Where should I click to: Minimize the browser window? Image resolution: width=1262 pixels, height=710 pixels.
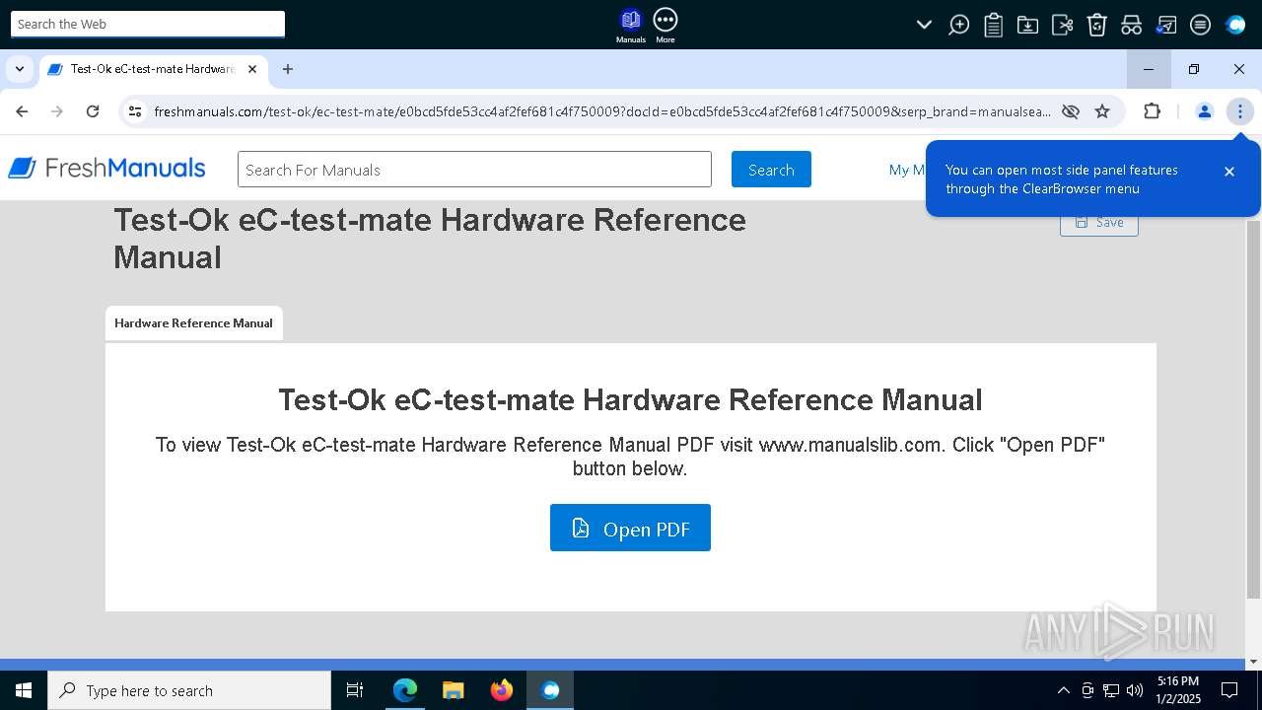(x=1149, y=69)
